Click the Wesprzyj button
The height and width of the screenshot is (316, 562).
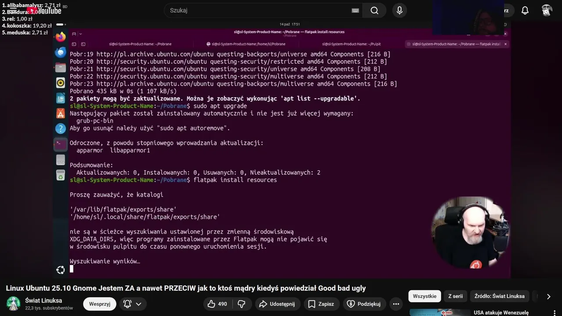(100, 304)
